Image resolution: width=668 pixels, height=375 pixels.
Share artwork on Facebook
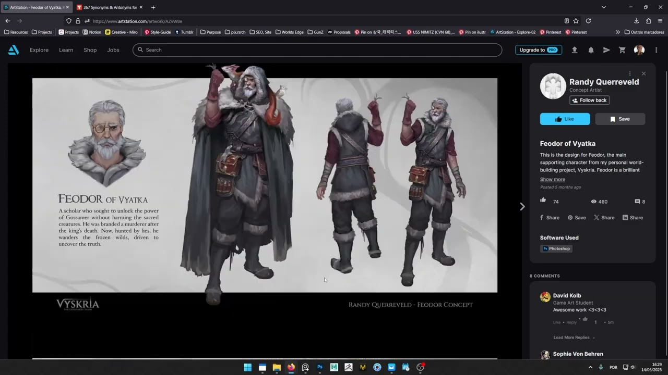point(550,218)
